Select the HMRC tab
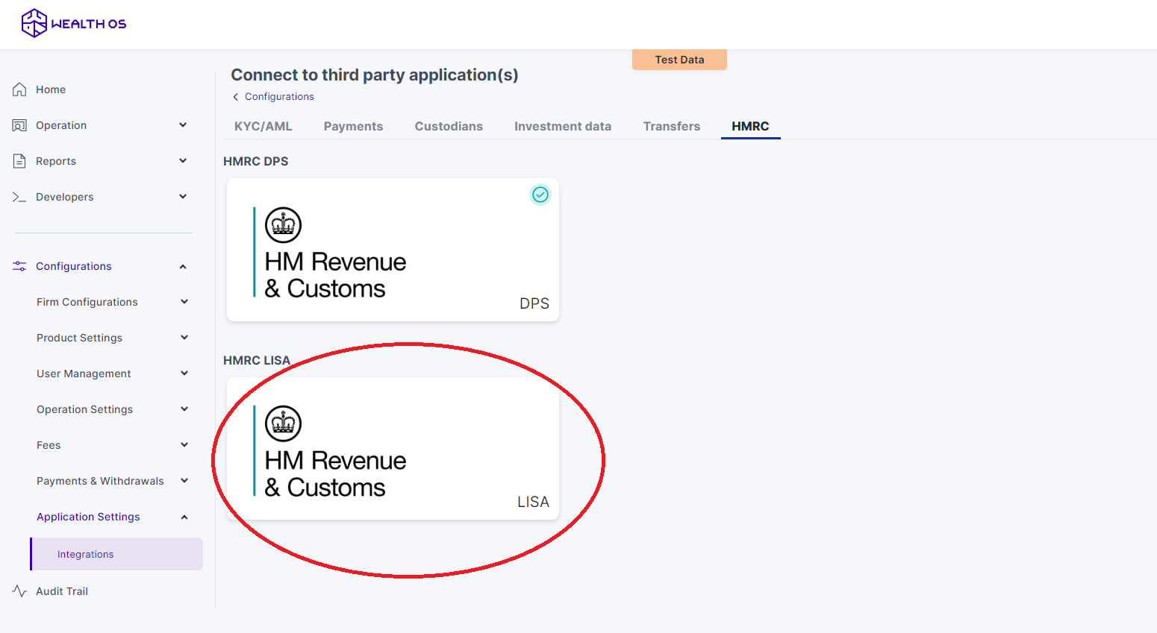The height and width of the screenshot is (633, 1157). point(750,127)
